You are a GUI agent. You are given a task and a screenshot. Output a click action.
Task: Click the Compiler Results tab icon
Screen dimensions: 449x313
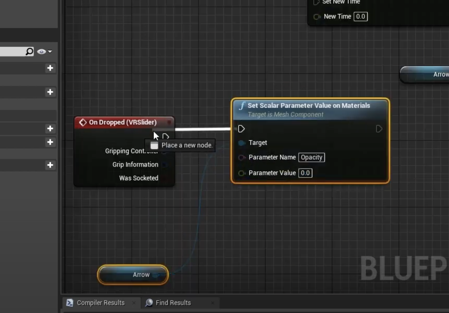coord(70,303)
